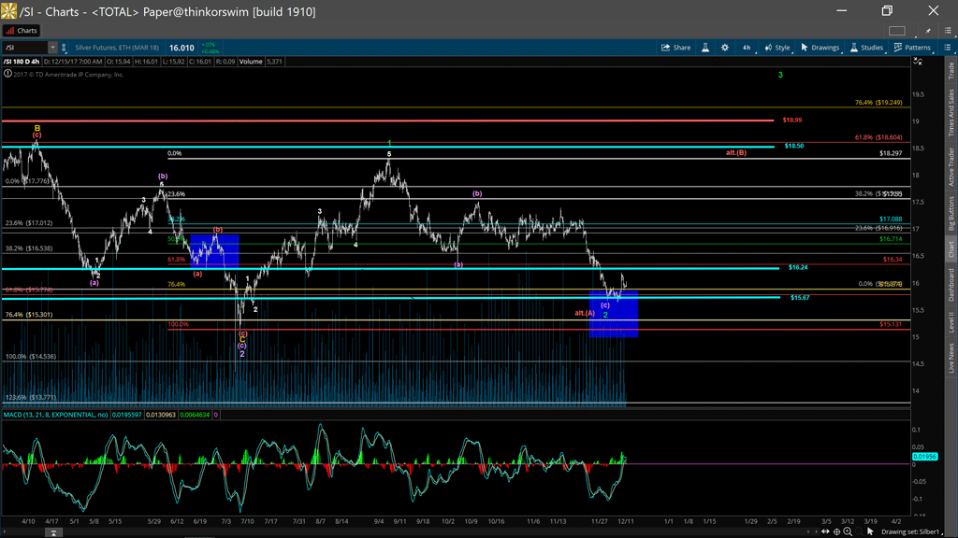The width and height of the screenshot is (958, 538).
Task: Open the Drawings tools menu
Action: point(820,48)
